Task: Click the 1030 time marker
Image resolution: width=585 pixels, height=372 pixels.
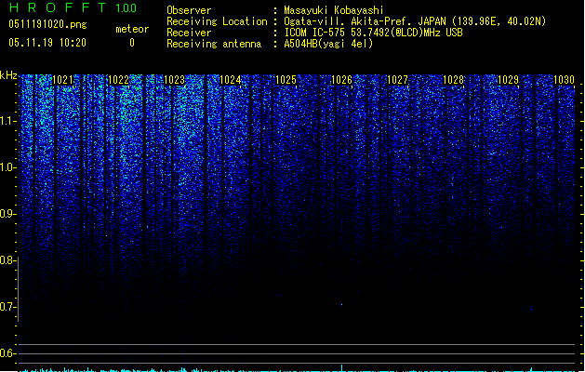Action: pos(565,80)
